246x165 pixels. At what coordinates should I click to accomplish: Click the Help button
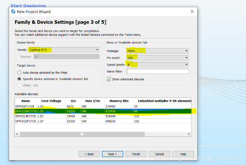183,154
